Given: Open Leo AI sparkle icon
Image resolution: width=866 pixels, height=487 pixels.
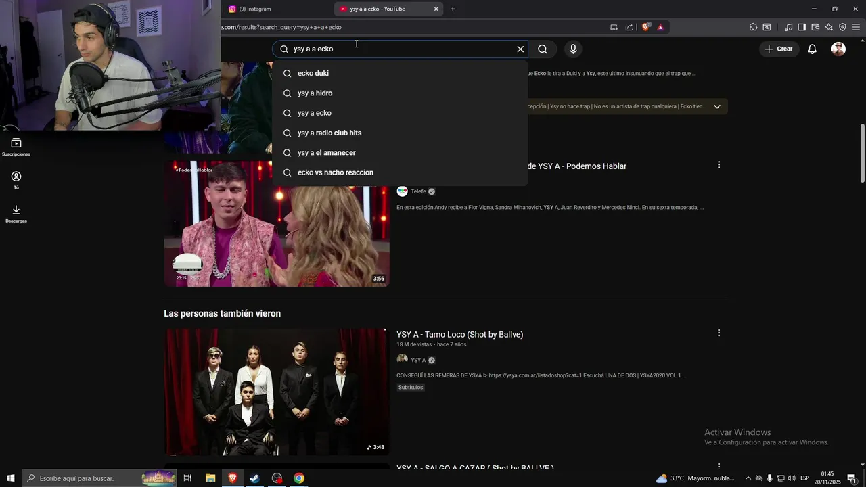Looking at the screenshot, I should point(829,27).
